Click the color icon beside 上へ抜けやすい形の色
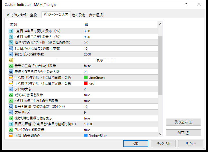208x152 pixels. 11,78
